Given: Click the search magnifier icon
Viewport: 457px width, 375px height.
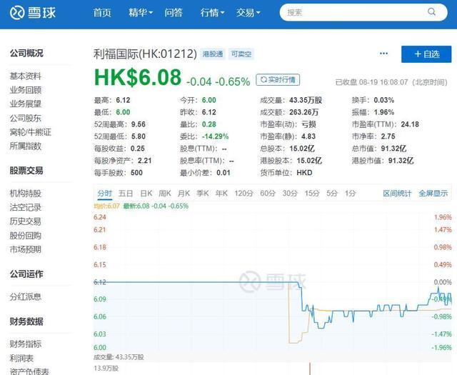Looking at the screenshot, I should click(x=431, y=12).
